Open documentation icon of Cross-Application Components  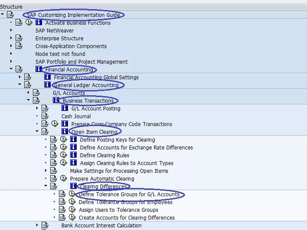[x=19, y=46]
